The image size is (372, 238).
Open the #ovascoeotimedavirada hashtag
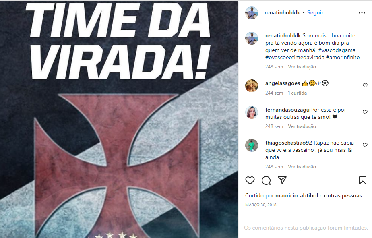pyautogui.click(x=295, y=58)
